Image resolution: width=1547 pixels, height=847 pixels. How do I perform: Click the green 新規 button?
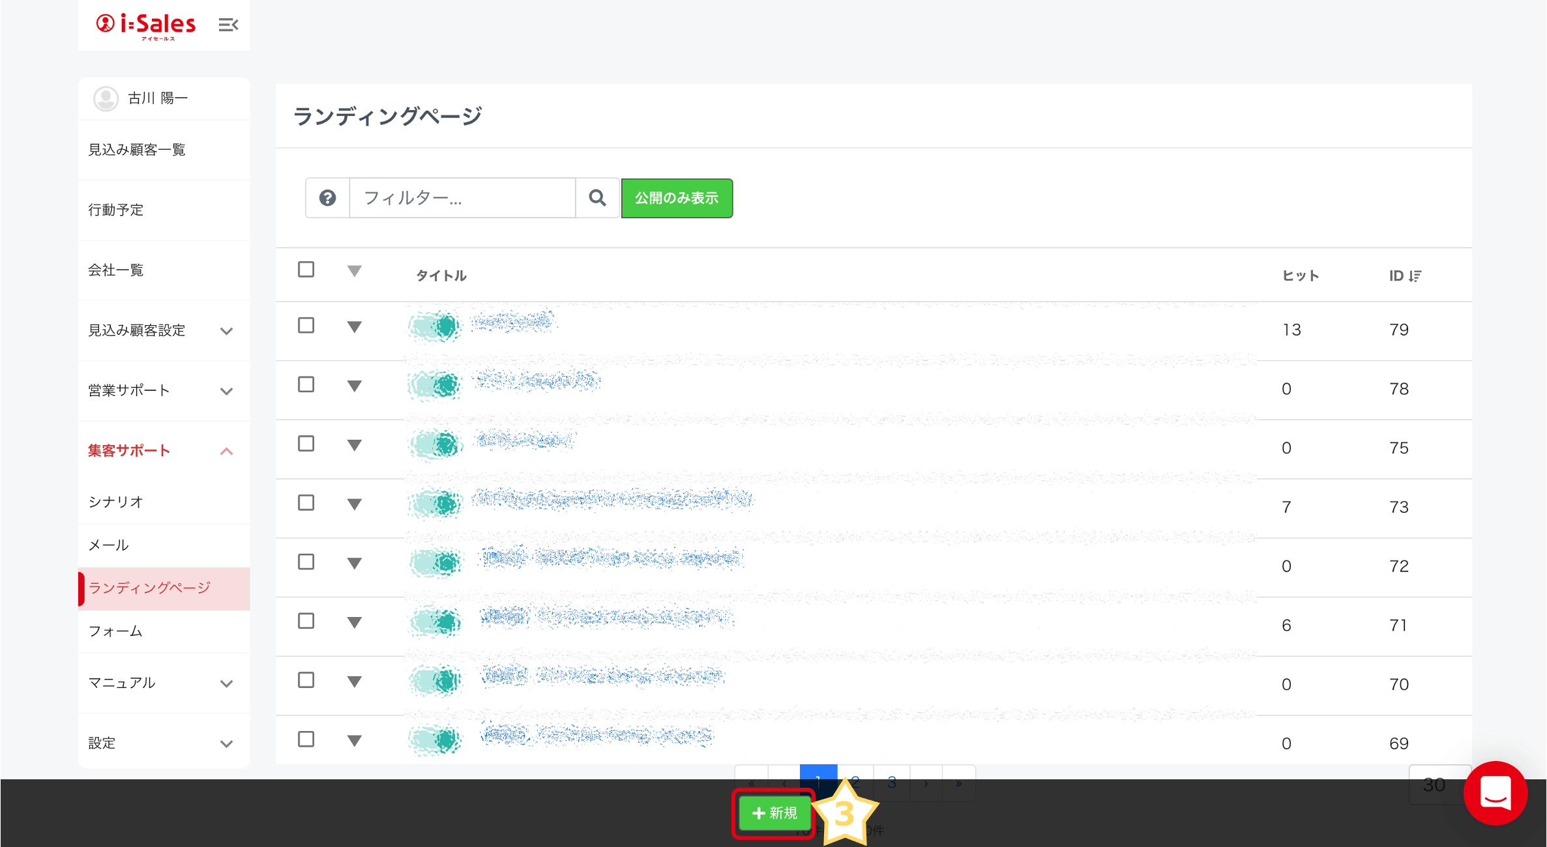tap(774, 813)
